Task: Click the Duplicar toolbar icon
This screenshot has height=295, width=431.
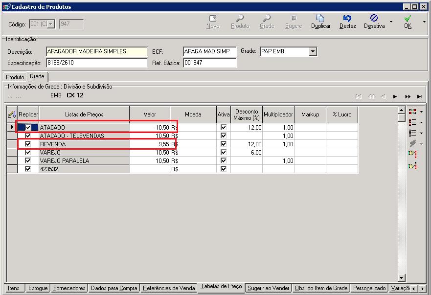Action: pos(320,19)
